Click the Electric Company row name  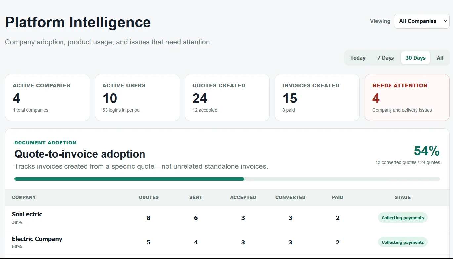tap(37, 239)
